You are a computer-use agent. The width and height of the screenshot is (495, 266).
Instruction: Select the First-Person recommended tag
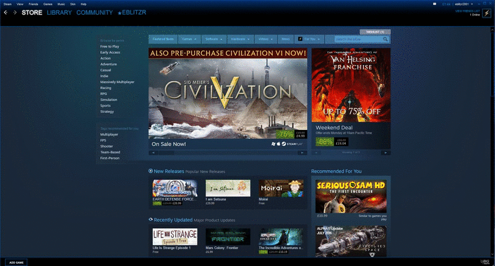click(x=110, y=158)
